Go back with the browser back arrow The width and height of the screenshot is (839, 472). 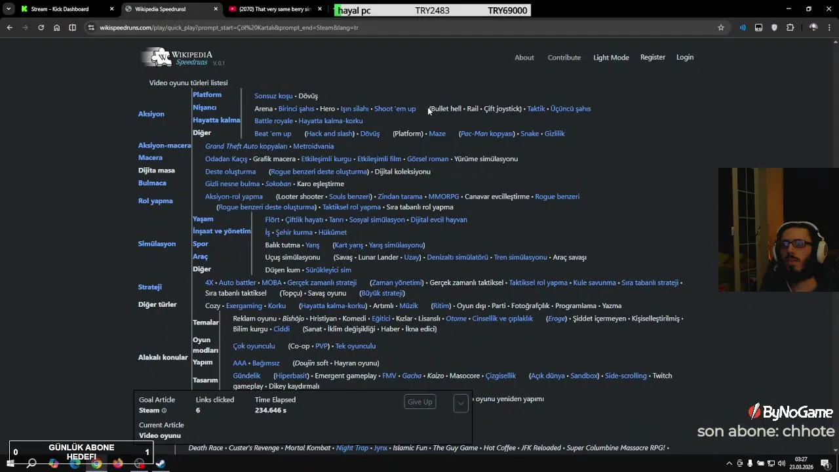(9, 28)
